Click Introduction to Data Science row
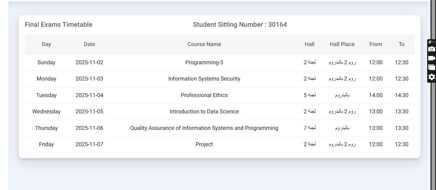 click(x=204, y=112)
